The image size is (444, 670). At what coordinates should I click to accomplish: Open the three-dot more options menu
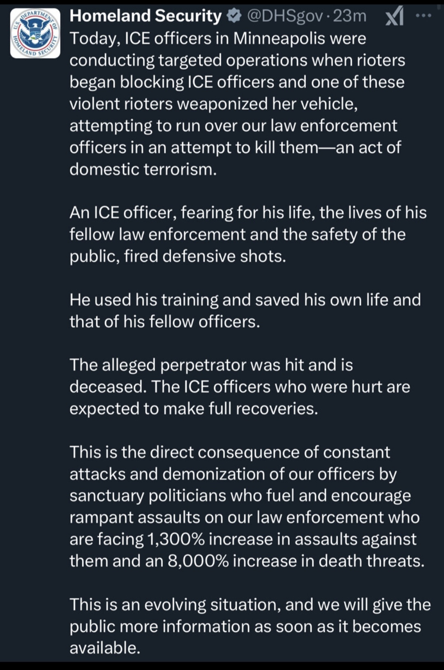(423, 16)
